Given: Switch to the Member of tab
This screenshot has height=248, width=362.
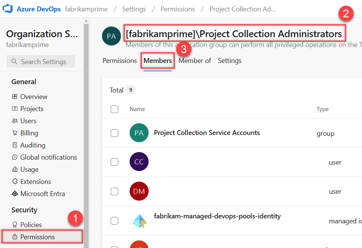Looking at the screenshot, I should click(195, 60).
